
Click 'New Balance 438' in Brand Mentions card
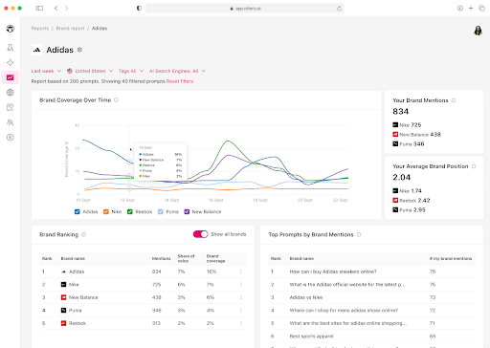coord(416,135)
